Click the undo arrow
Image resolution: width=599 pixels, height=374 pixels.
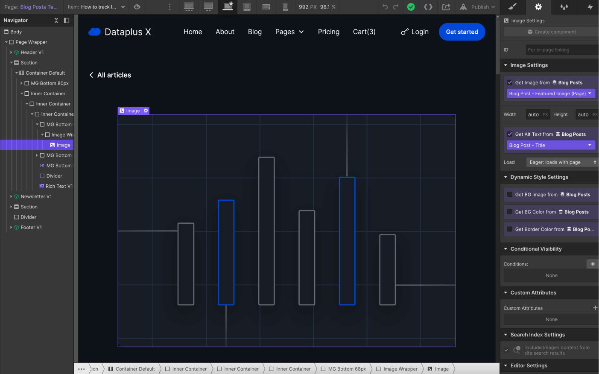point(385,7)
